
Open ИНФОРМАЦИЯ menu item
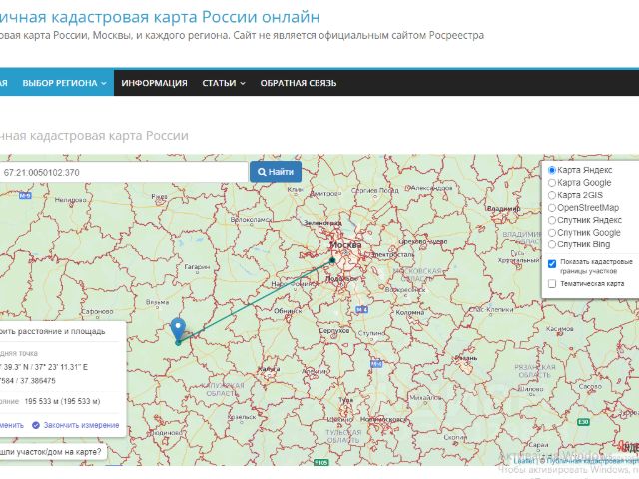pos(154,83)
